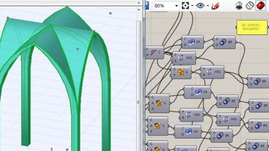The width and height of the screenshot is (269, 151).
Task: Select the HSS component below middle EA
Action: (192, 115)
